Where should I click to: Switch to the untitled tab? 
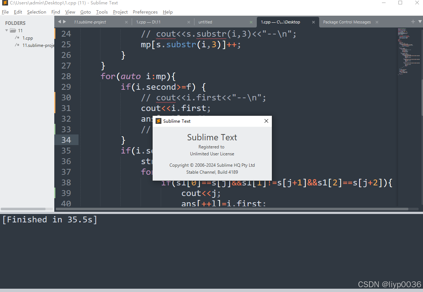coord(205,22)
